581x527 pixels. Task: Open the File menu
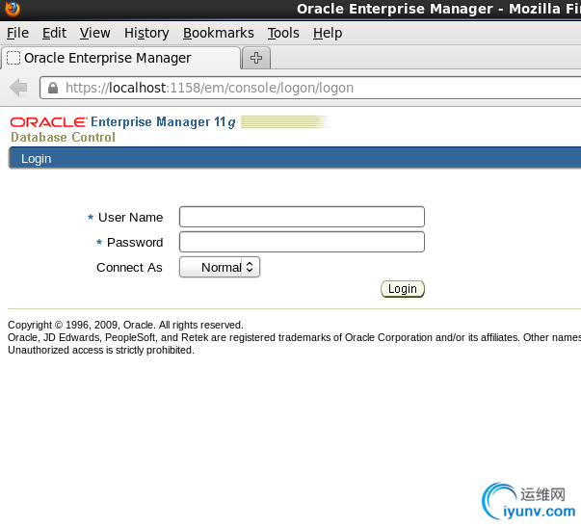coord(17,33)
